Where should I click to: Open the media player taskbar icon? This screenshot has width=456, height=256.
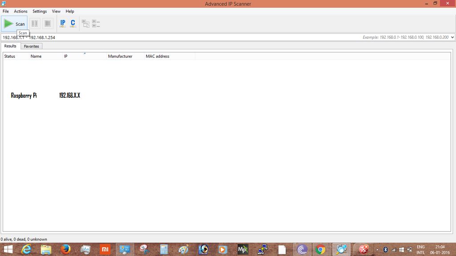(x=223, y=249)
